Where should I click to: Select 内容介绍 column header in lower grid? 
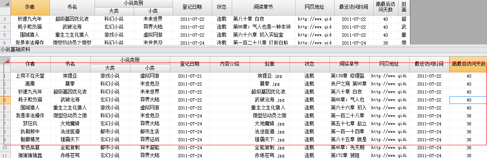point(230,64)
